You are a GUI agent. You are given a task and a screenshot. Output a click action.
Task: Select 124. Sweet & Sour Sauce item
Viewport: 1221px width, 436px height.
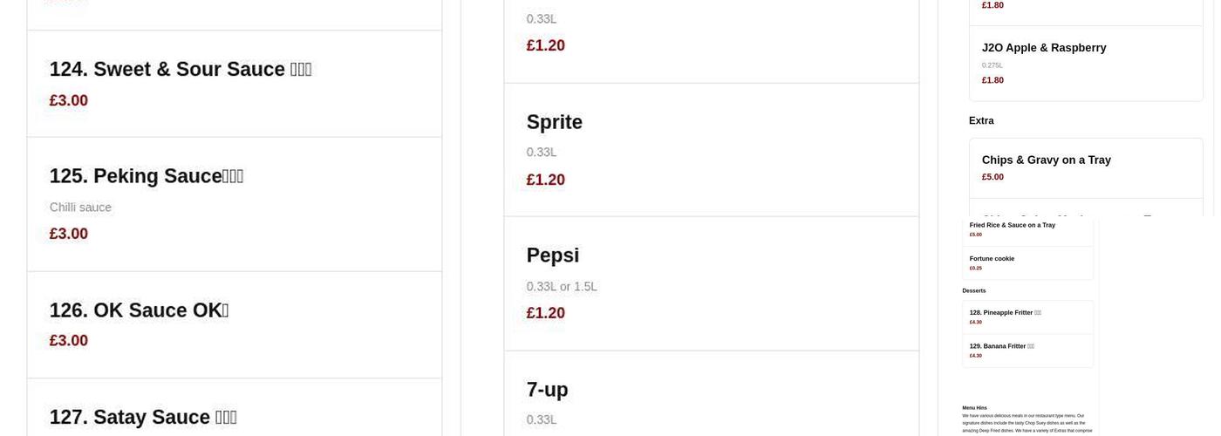tap(180, 70)
